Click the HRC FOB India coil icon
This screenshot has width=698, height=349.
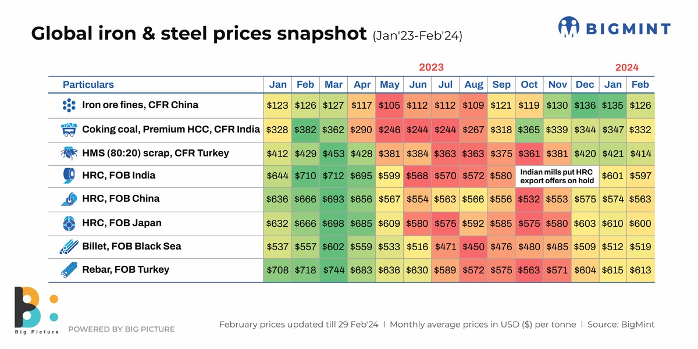tap(69, 176)
